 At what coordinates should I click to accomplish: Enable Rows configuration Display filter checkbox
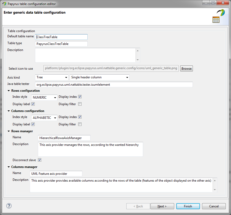pyautogui.click(x=80, y=104)
